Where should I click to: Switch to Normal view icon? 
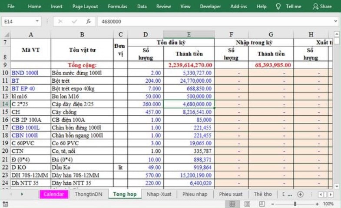pyautogui.click(x=232, y=204)
